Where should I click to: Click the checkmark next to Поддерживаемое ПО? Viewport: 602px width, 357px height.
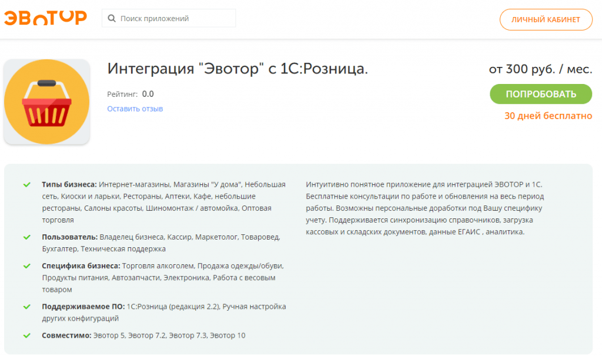click(27, 307)
